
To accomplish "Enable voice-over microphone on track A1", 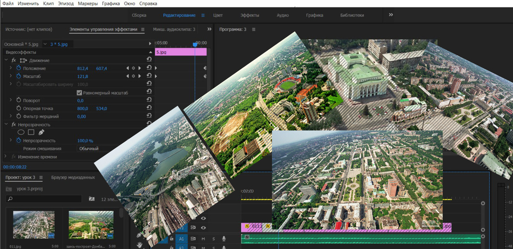I will (224, 239).
